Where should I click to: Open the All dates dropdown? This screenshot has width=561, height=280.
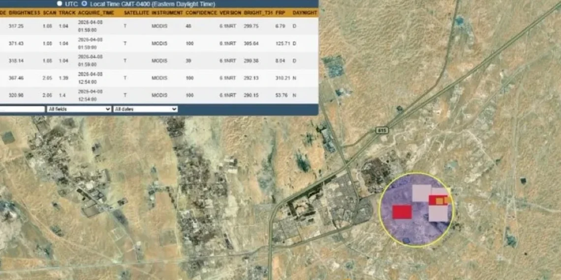(145, 109)
